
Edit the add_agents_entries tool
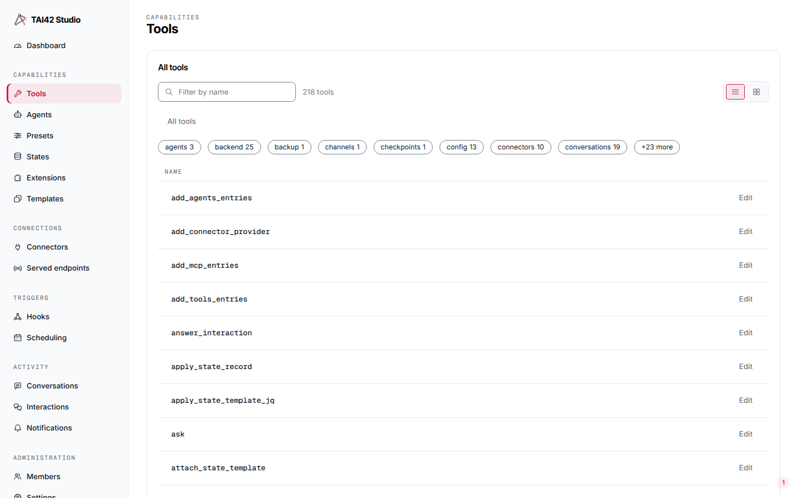pyautogui.click(x=745, y=198)
